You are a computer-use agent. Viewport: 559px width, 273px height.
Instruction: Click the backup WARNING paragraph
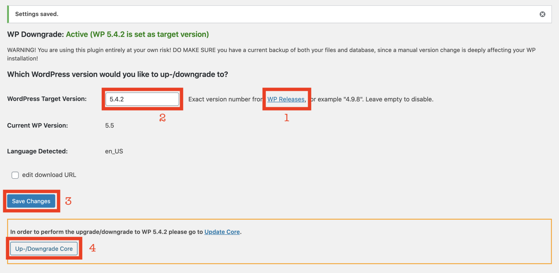[271, 54]
